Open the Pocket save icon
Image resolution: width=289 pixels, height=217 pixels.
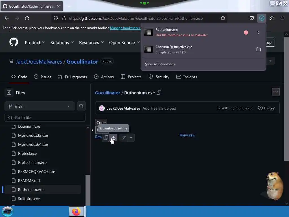click(x=251, y=18)
